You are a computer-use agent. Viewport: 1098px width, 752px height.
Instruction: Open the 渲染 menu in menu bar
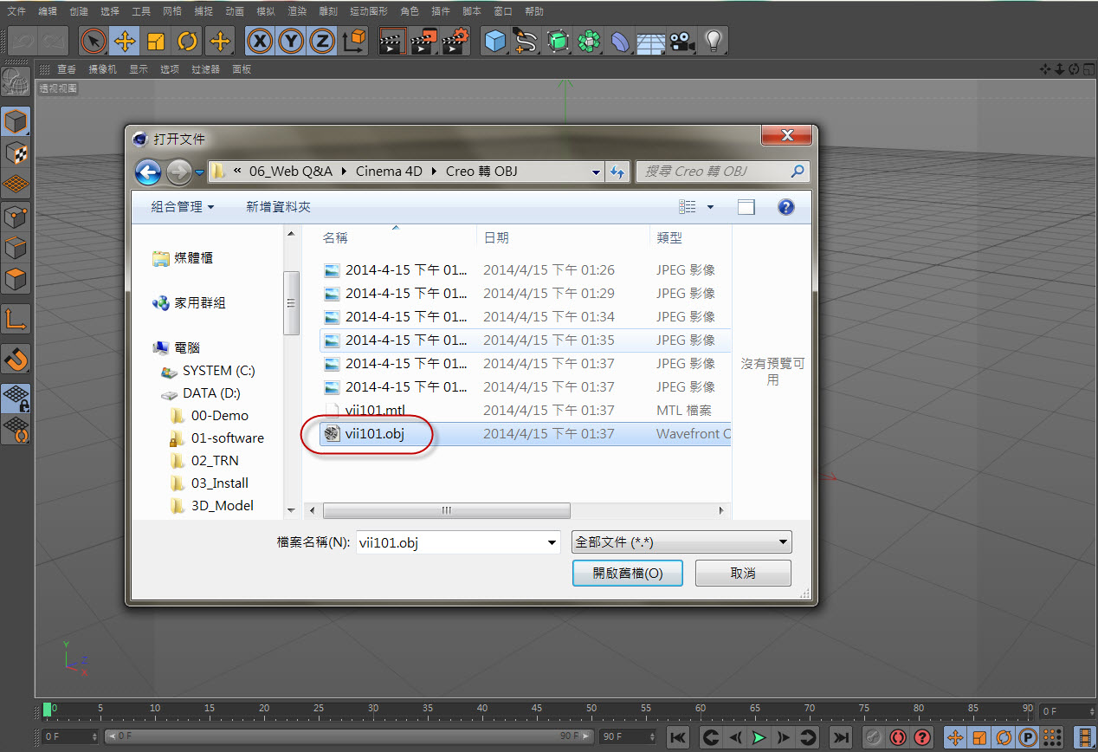click(x=297, y=11)
